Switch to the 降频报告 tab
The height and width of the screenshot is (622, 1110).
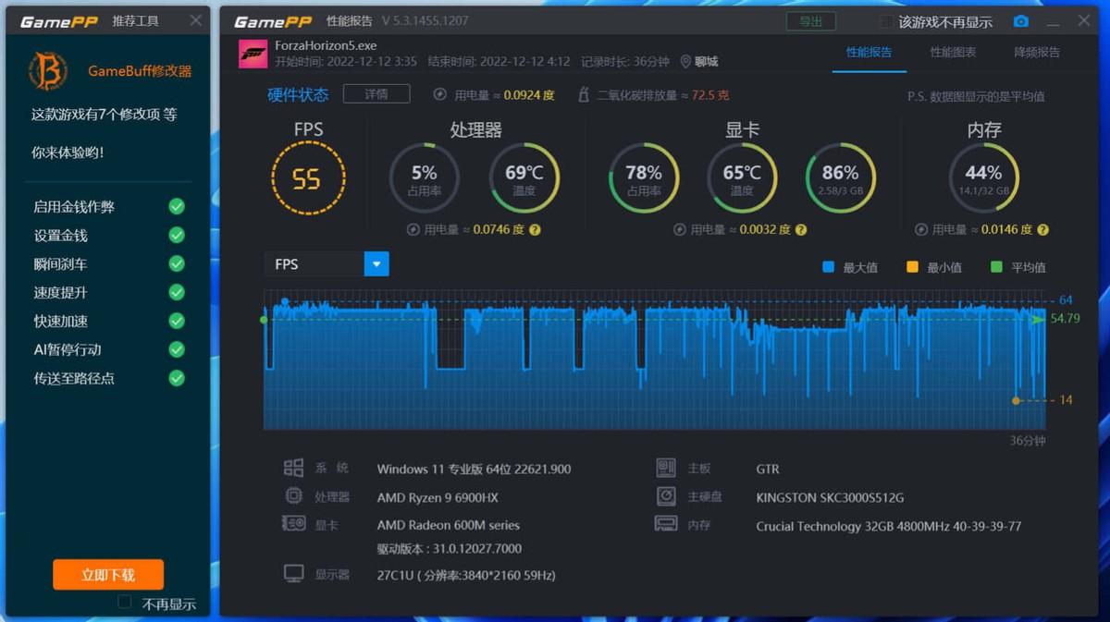[1036, 53]
